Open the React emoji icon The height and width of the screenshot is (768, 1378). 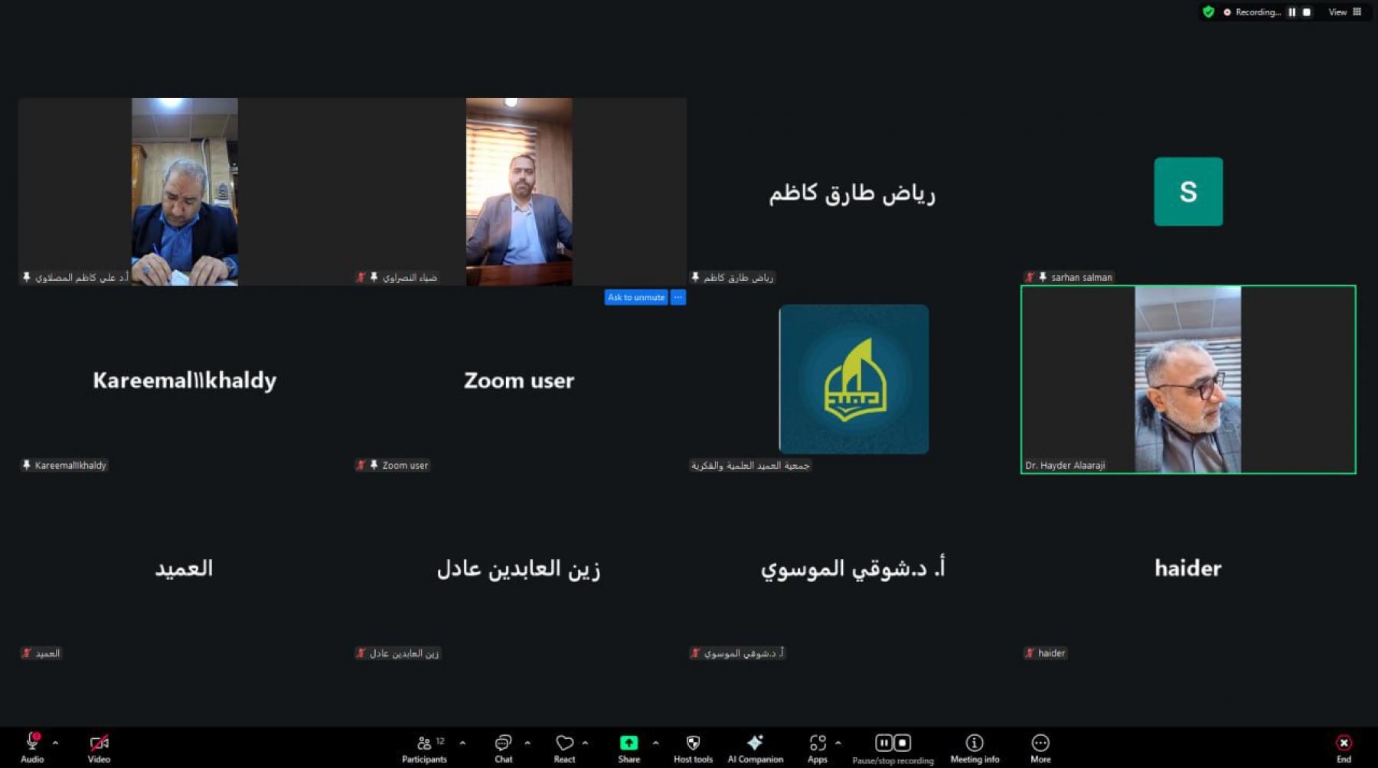pos(564,744)
